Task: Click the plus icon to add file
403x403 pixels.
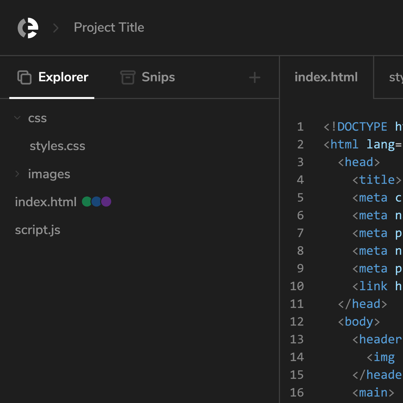Action: click(x=255, y=78)
